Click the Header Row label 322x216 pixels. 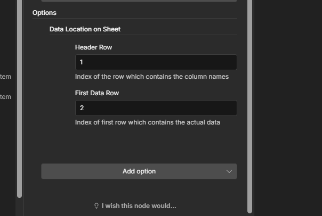click(x=93, y=47)
